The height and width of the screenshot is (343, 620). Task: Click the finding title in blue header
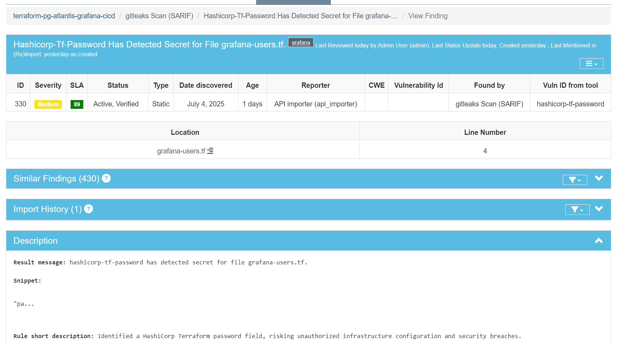[x=149, y=45]
